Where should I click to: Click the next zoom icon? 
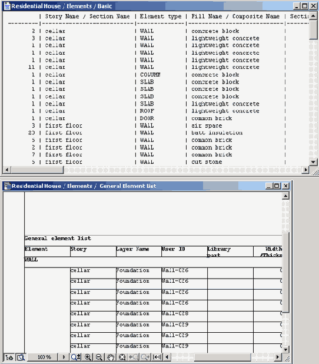pos(145,357)
